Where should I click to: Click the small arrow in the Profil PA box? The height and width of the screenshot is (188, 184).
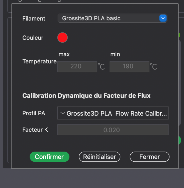tap(63, 113)
